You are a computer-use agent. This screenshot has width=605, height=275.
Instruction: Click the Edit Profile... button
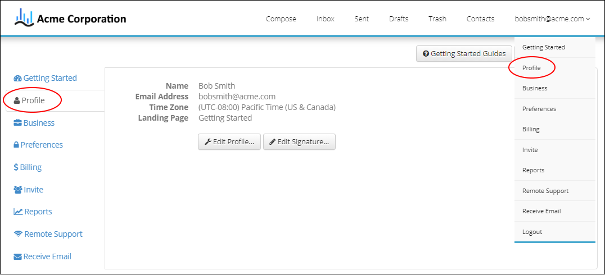(229, 142)
